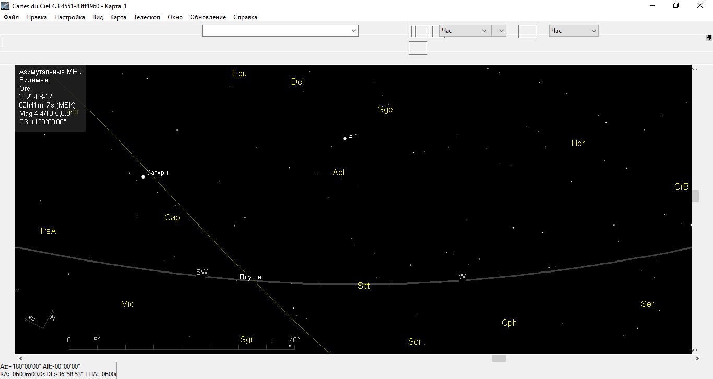Click the Плутон label on the horizon
Screen dimensions: 713x379
click(x=251, y=277)
